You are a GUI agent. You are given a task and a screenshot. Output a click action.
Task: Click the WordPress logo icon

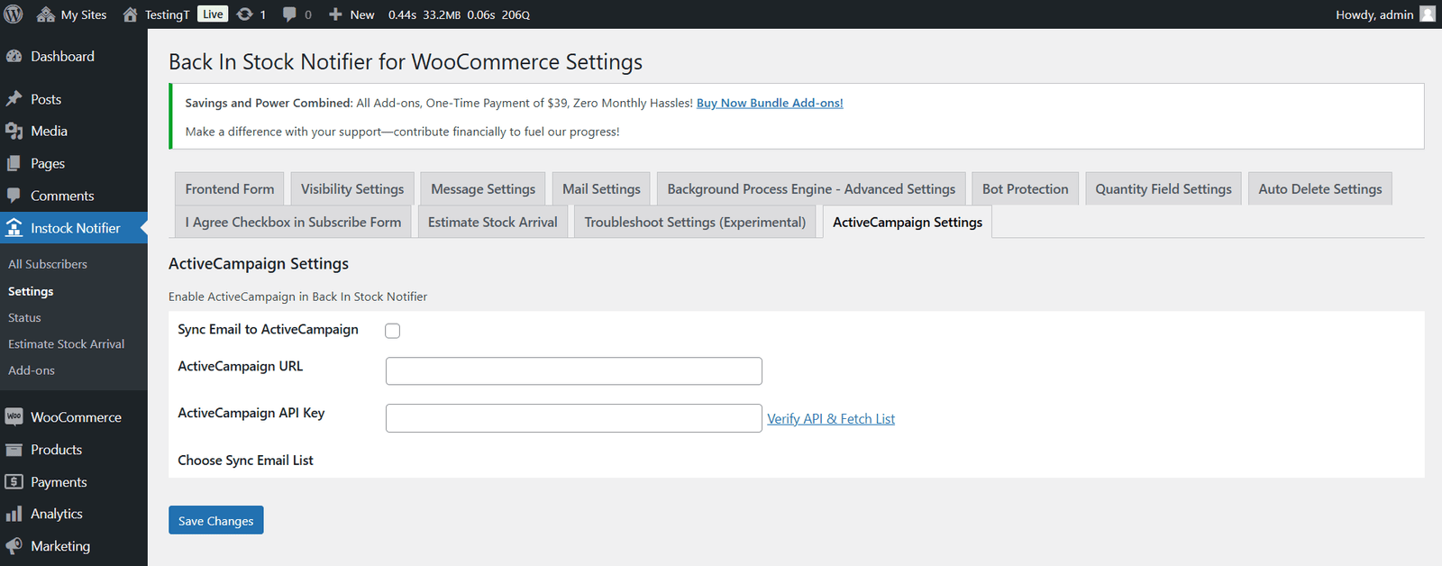point(14,14)
